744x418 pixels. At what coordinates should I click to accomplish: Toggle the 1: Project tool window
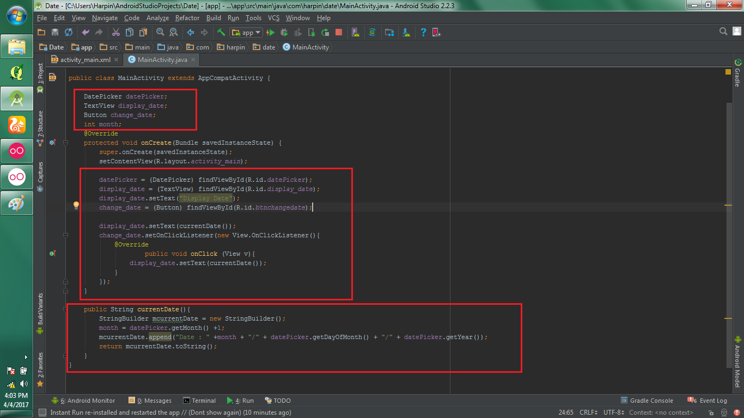(40, 78)
